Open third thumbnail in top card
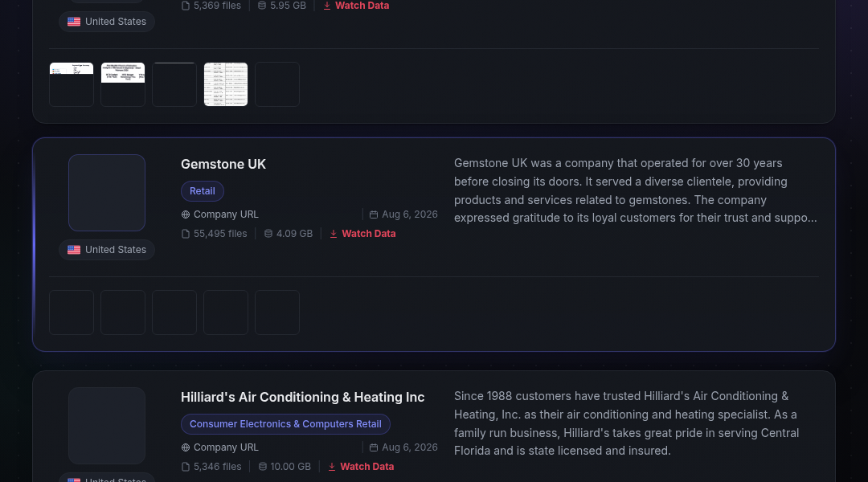This screenshot has width=868, height=482. [x=174, y=84]
